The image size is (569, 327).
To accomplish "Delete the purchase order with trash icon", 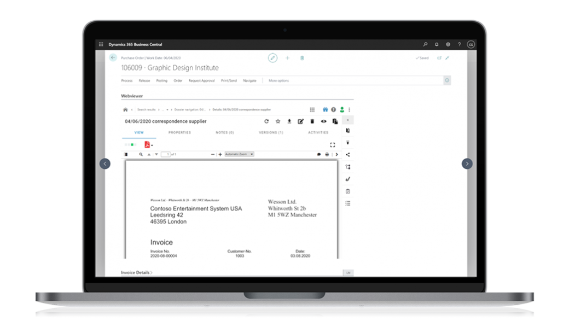I will click(x=302, y=58).
